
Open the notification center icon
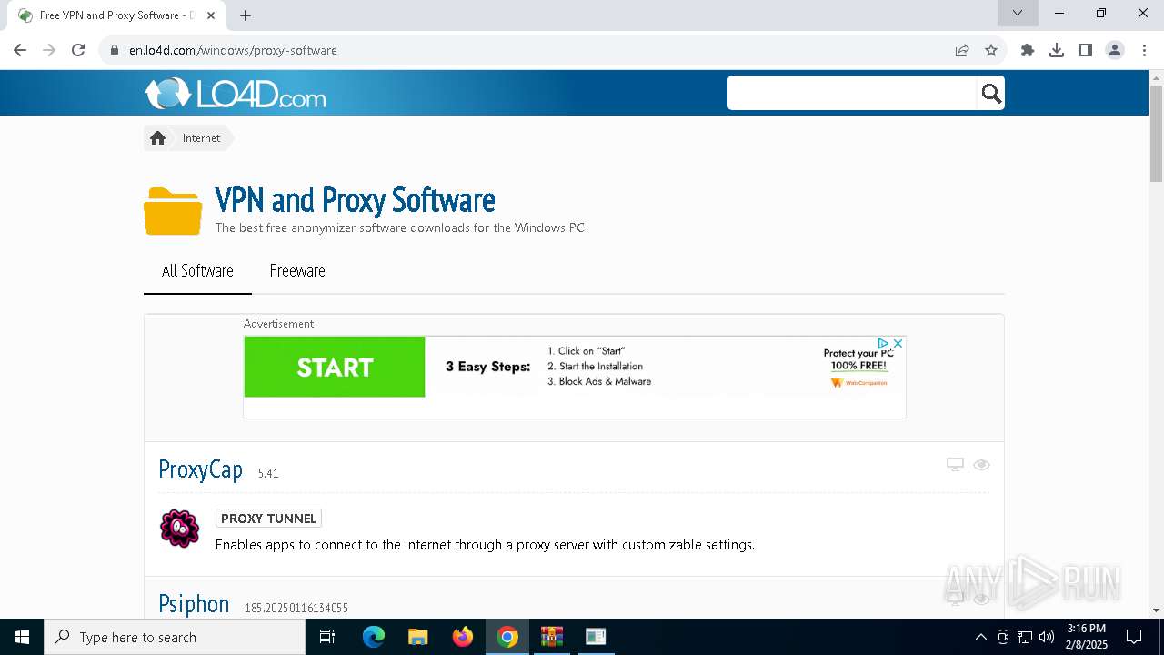coord(1134,637)
